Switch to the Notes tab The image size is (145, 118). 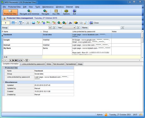tap(49, 64)
